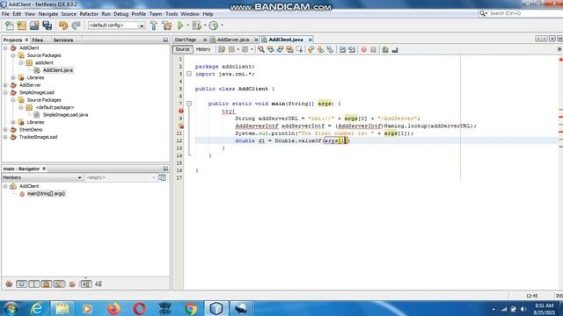Viewport: 563px width, 316px height.
Task: Switch to the History view button
Action: click(x=203, y=49)
